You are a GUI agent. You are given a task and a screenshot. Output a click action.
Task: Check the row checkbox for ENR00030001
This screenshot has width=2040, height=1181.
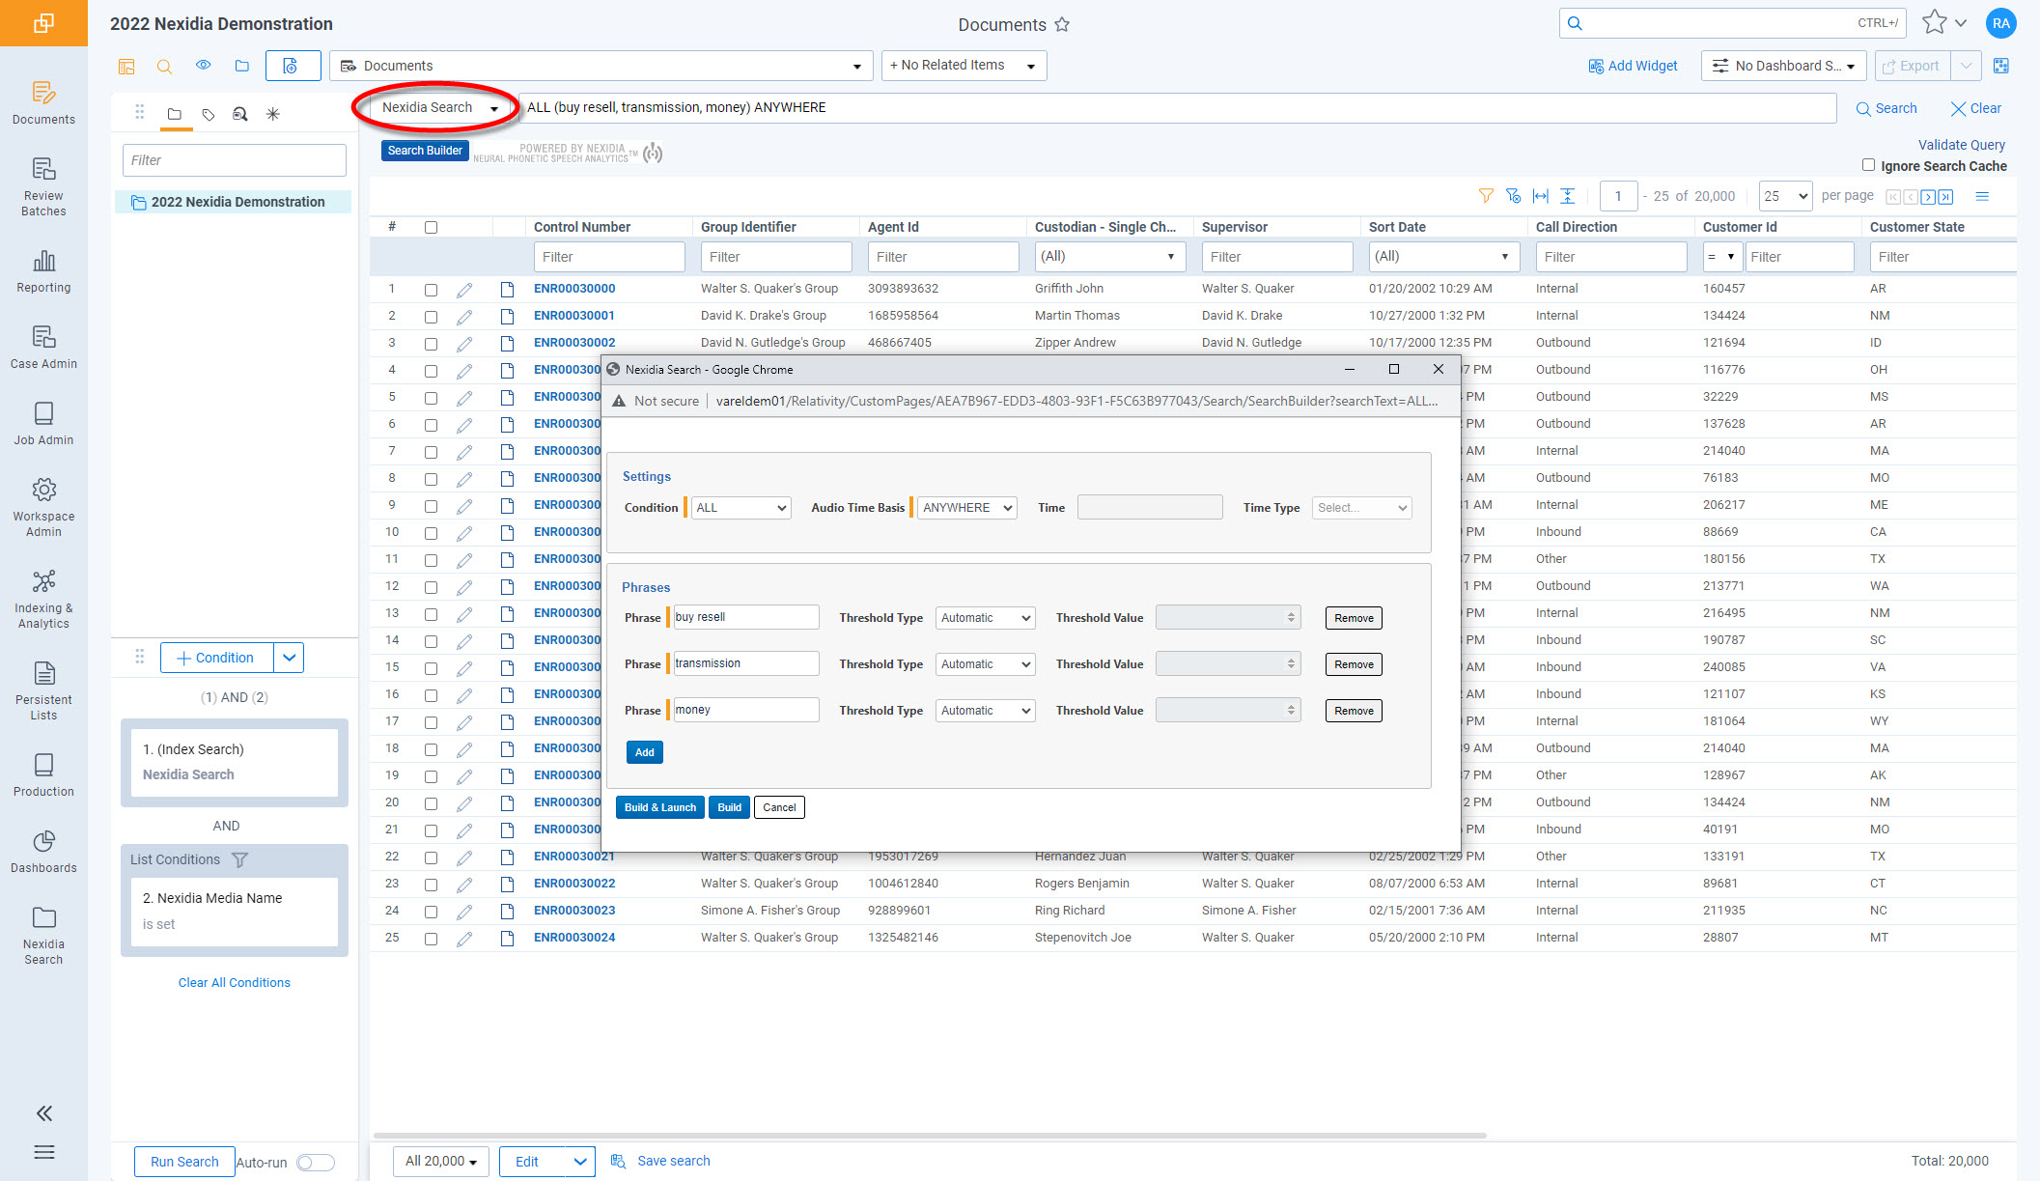[431, 317]
